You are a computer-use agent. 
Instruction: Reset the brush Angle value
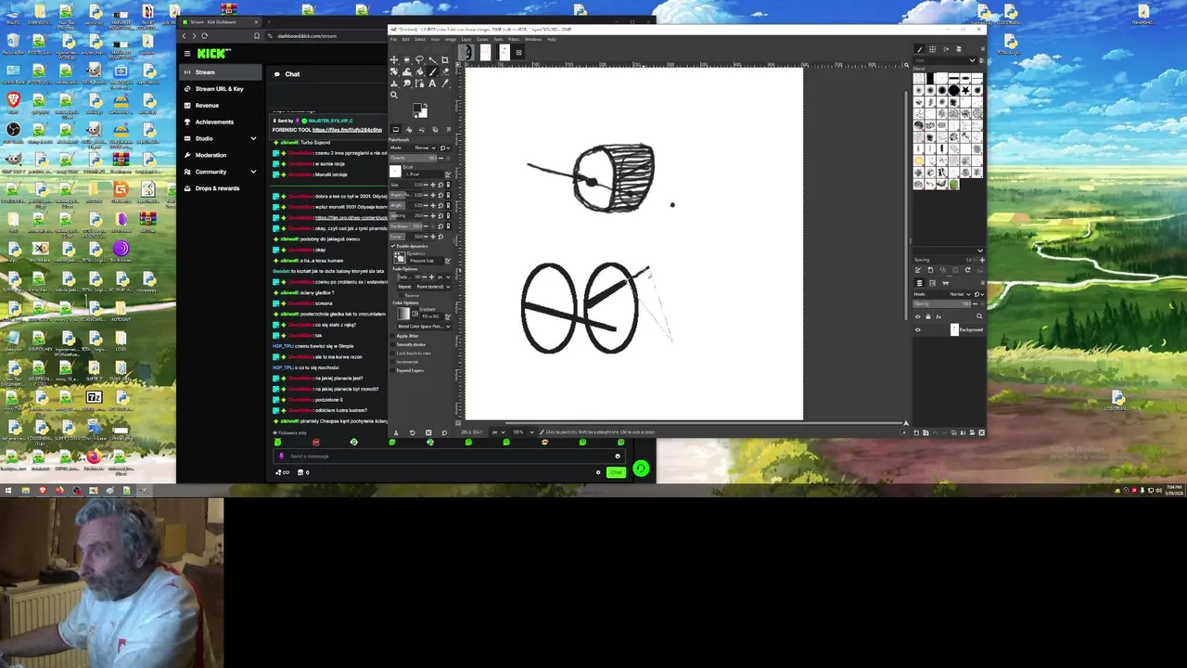(x=440, y=205)
